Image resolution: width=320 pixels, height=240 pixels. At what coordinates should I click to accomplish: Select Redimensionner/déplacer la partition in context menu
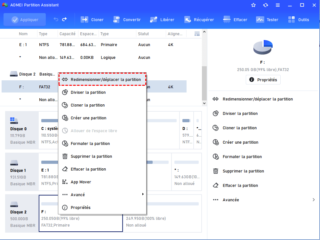pos(102,79)
